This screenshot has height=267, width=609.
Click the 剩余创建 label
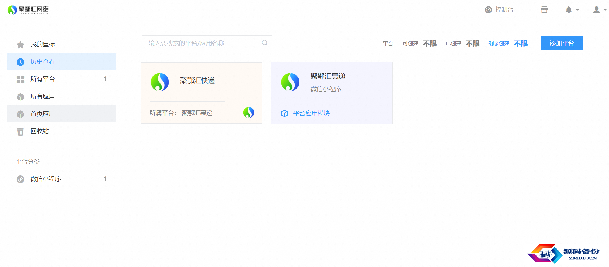coord(499,43)
